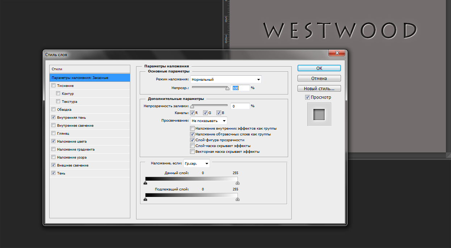Toggle the B channel checkbox
Image resolution: width=451 pixels, height=248 pixels.
(219, 113)
